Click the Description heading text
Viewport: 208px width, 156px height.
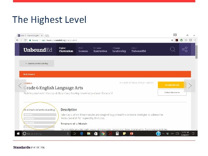coord(69,110)
